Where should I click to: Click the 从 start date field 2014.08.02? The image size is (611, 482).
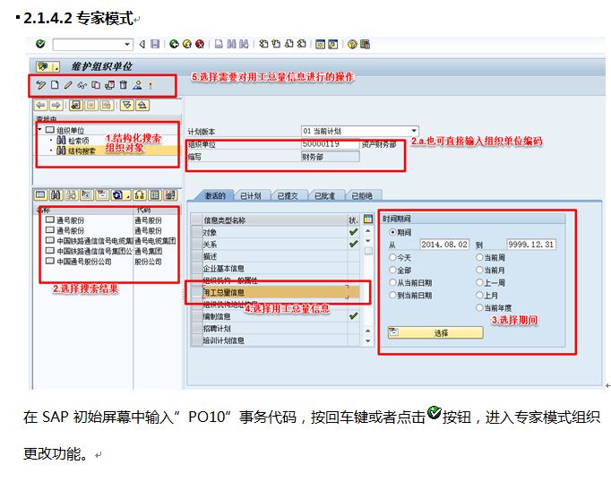coord(444,245)
